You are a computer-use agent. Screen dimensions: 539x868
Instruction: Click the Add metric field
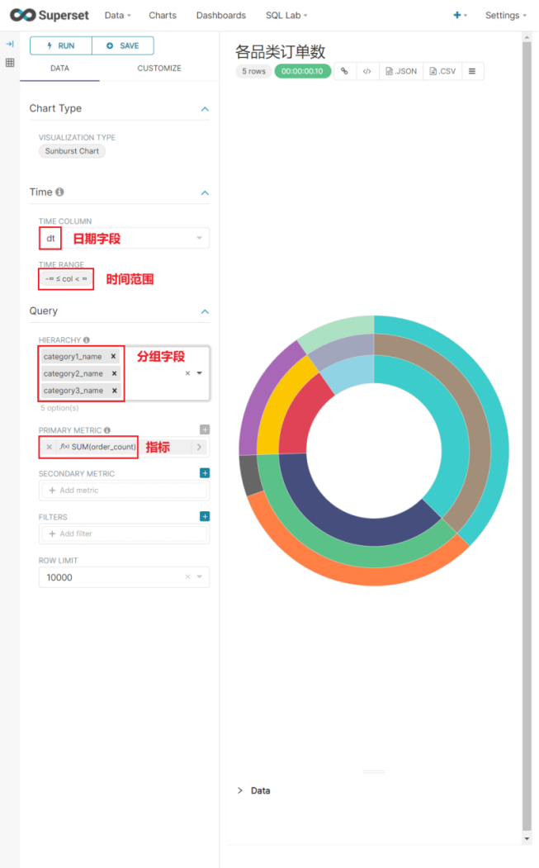click(x=124, y=491)
